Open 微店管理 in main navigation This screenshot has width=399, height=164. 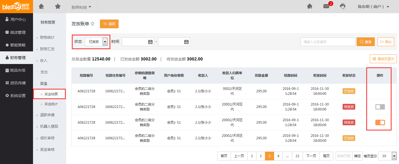point(17,32)
